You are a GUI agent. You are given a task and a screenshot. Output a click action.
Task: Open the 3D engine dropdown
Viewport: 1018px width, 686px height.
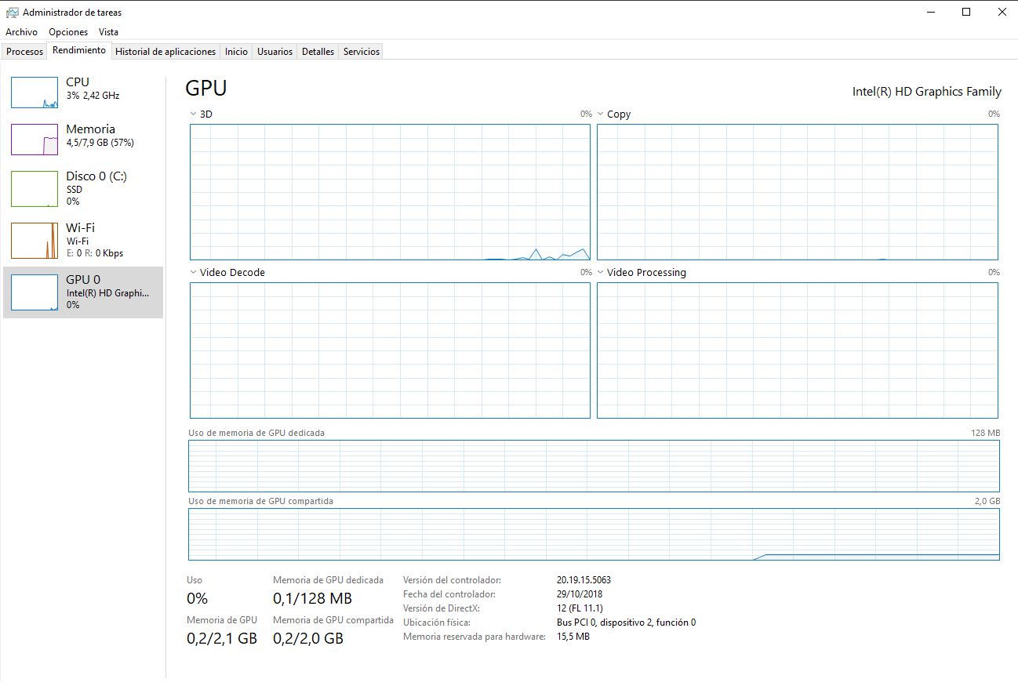pos(201,114)
